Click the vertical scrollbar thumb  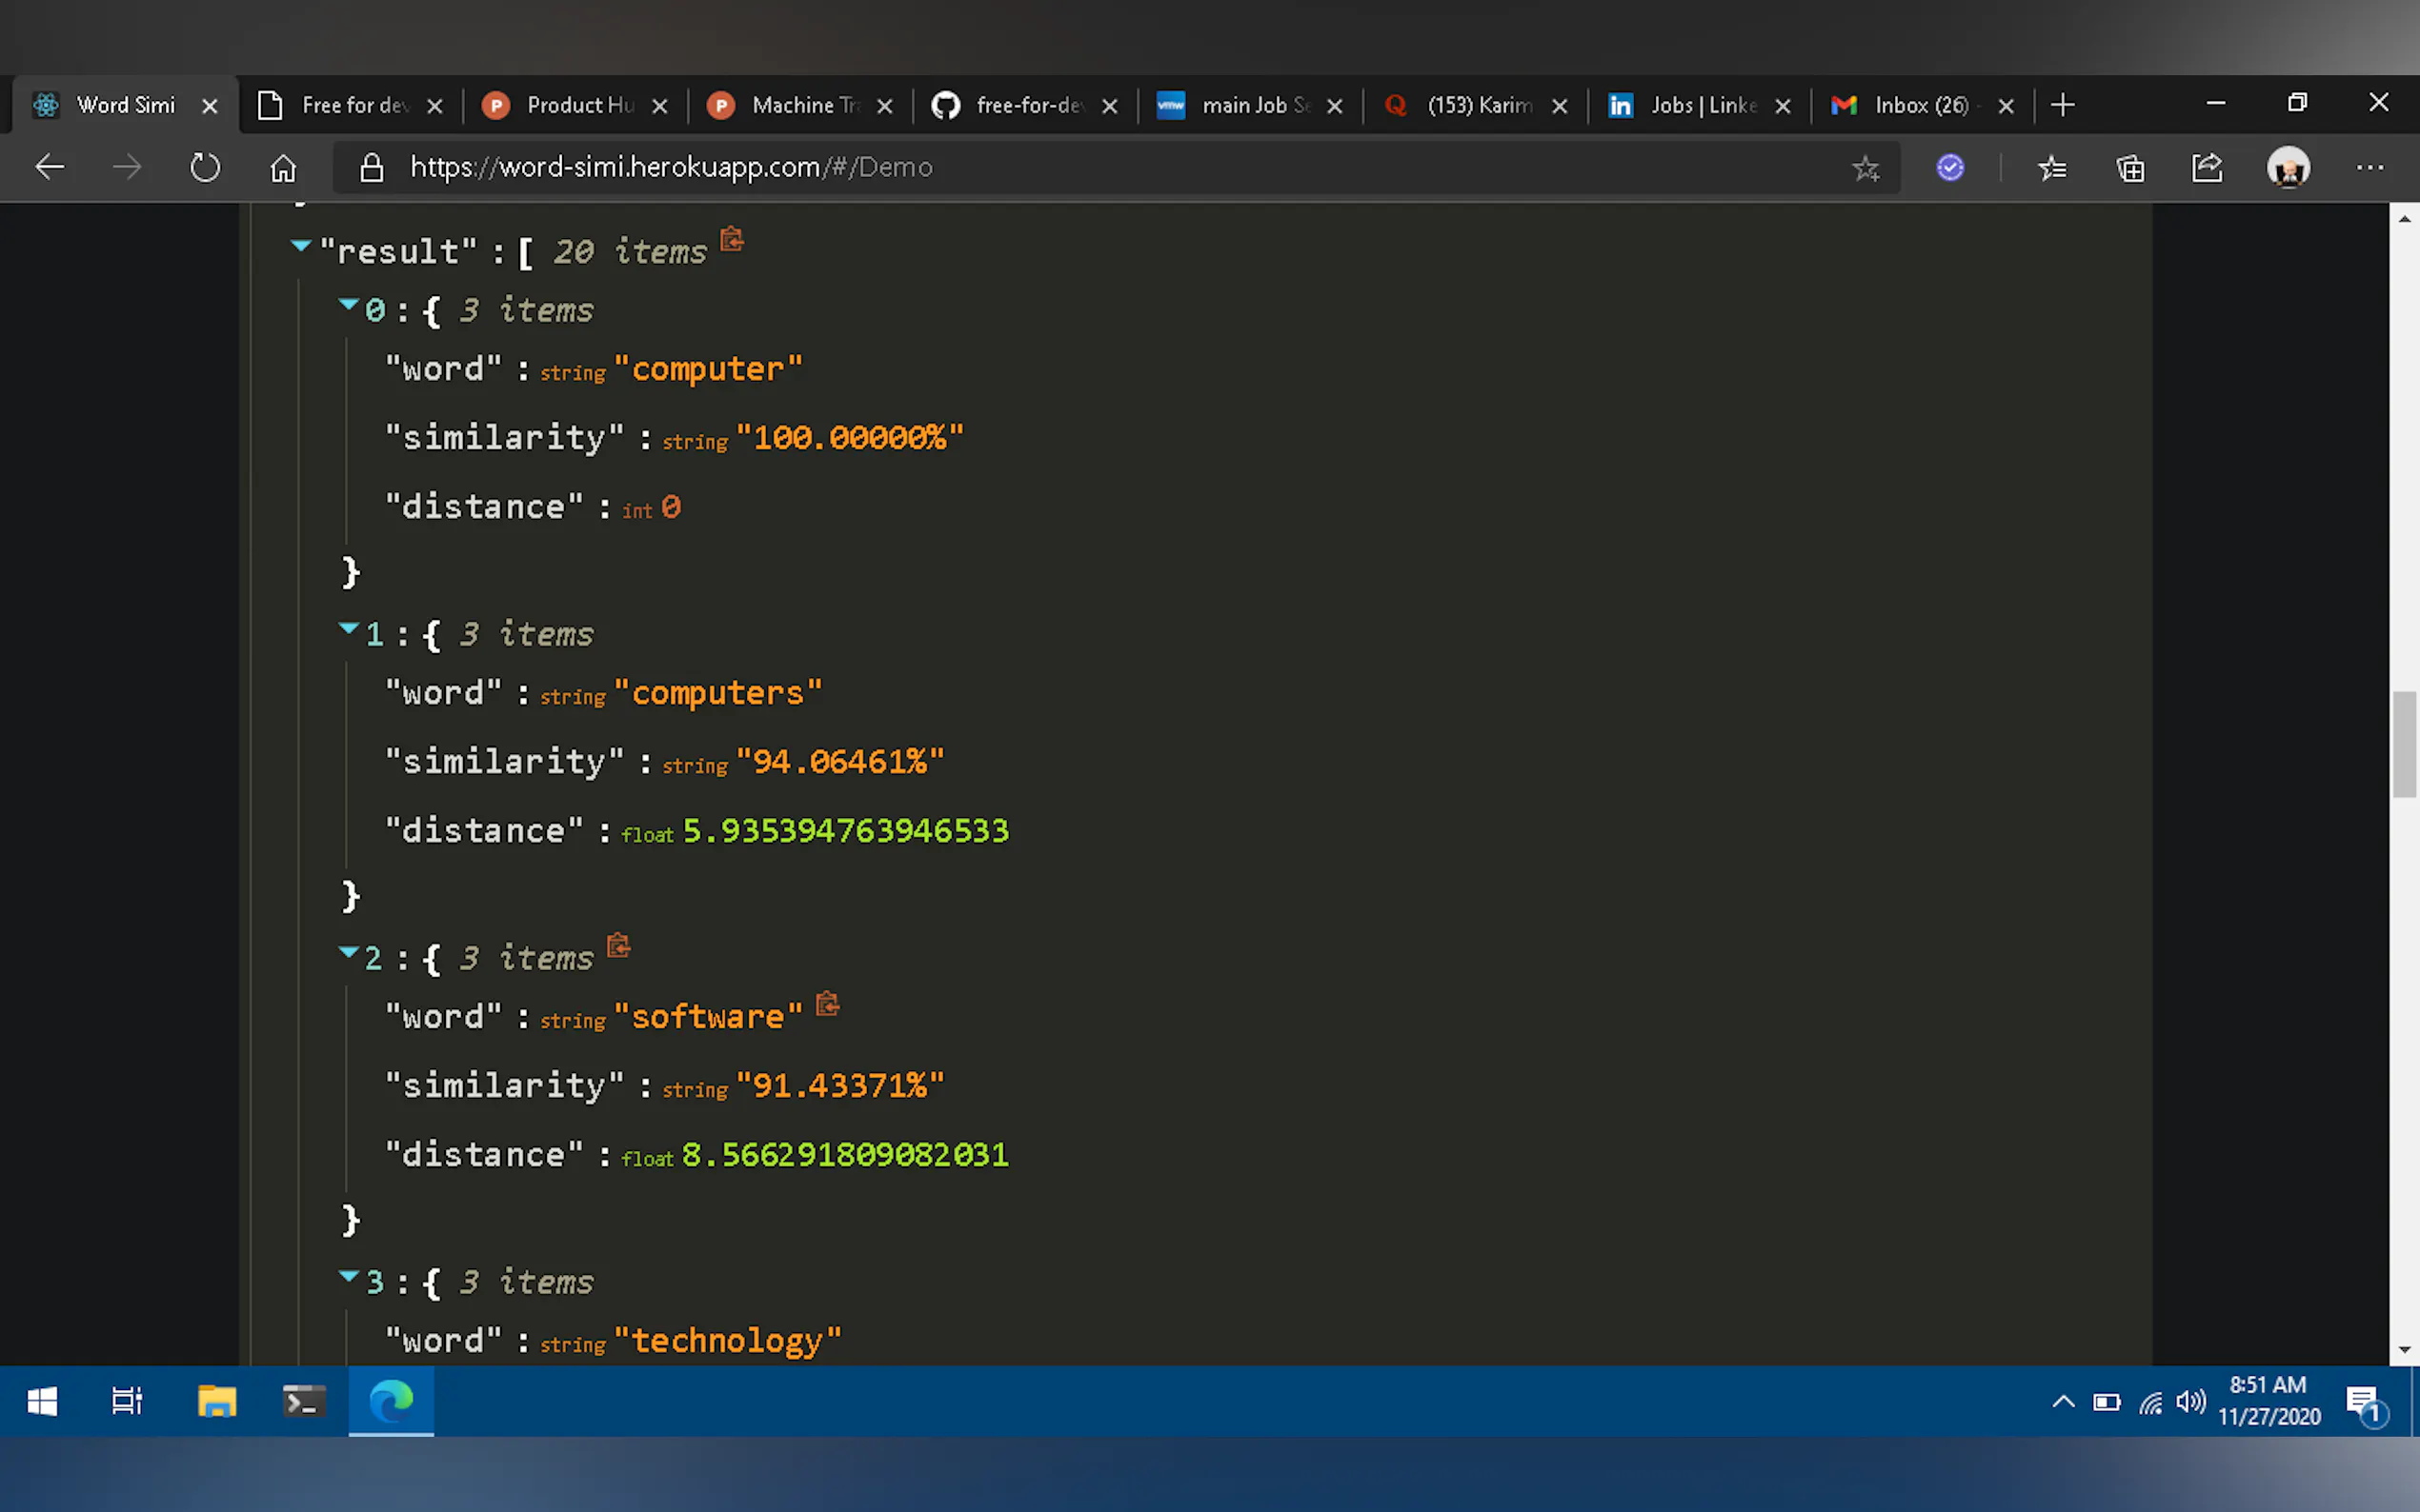click(x=2404, y=745)
